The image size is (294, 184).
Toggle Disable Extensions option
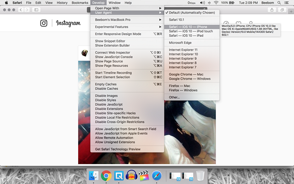[x=127, y=109]
